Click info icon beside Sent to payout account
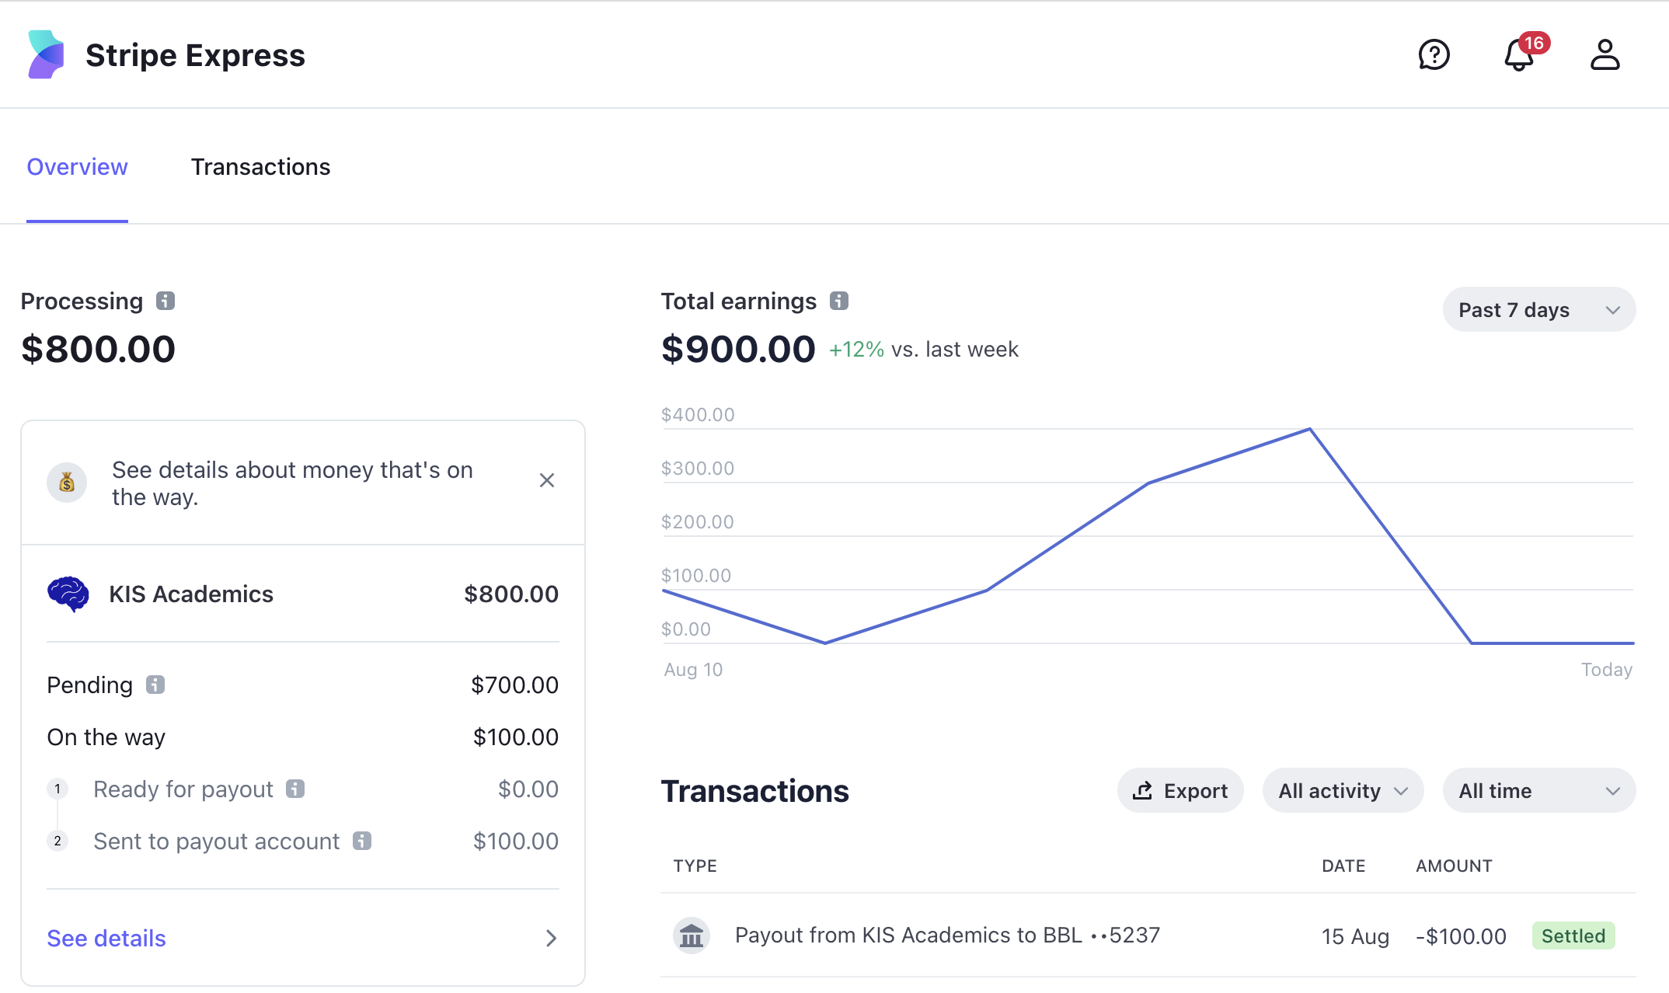 pos(362,841)
